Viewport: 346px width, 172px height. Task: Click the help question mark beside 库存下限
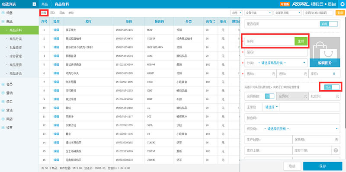tap(336, 150)
